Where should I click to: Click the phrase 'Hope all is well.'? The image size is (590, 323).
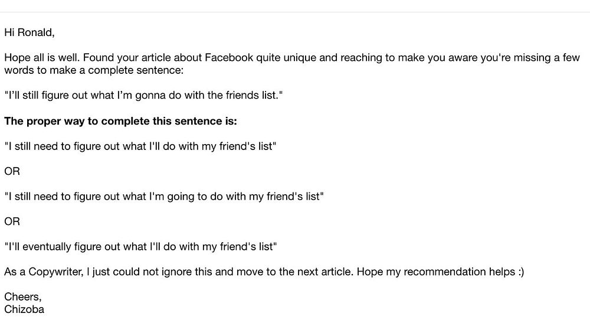42,58
